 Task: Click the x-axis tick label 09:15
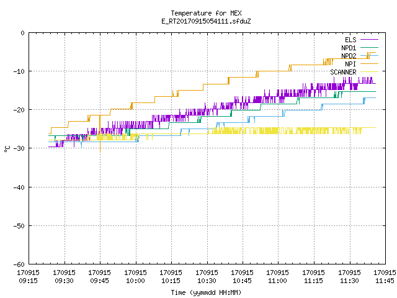[x=28, y=281]
